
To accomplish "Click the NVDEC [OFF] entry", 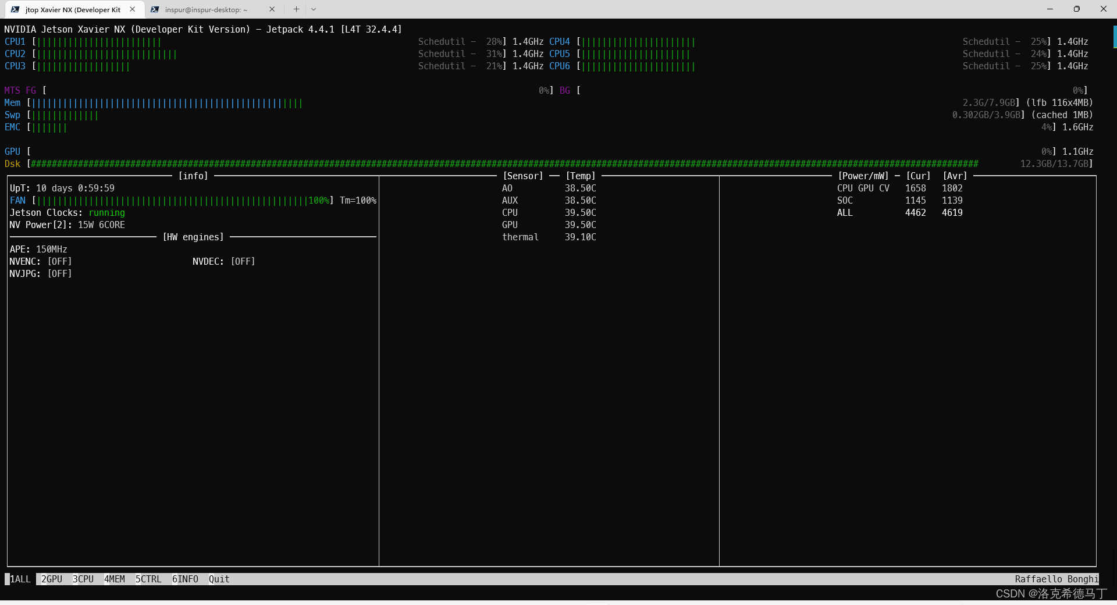I will coord(224,262).
